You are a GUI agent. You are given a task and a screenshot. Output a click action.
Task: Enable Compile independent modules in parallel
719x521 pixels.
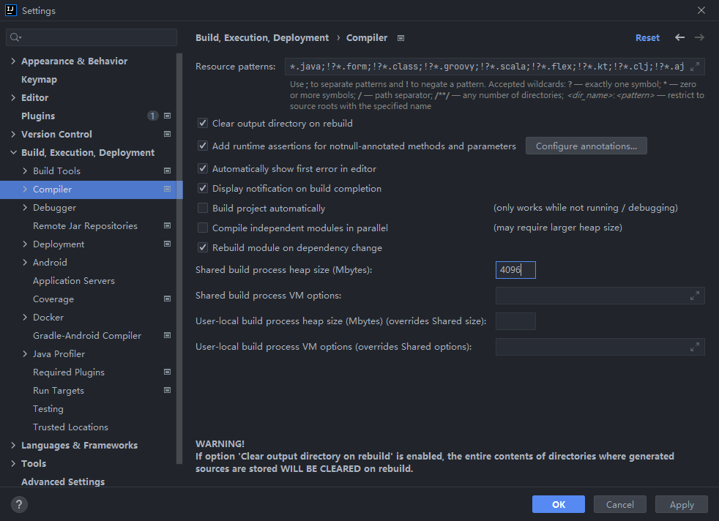pyautogui.click(x=203, y=228)
